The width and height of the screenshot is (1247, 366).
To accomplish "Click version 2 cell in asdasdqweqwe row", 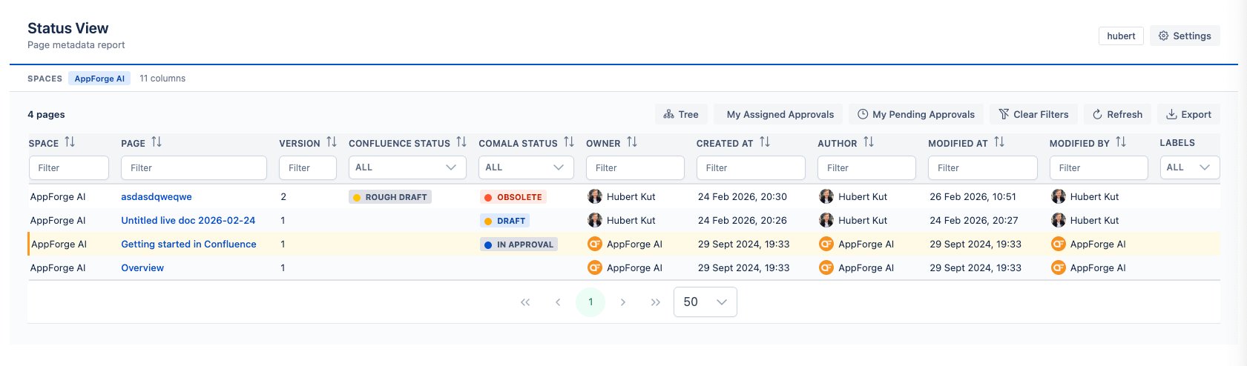I will 283,196.
